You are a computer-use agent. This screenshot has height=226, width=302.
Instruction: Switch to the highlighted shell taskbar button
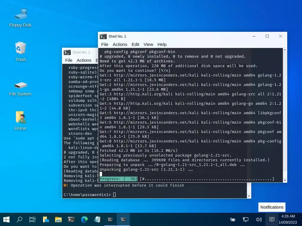pos(123,220)
